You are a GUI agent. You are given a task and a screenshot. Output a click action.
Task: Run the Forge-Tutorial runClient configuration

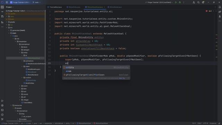176,2
